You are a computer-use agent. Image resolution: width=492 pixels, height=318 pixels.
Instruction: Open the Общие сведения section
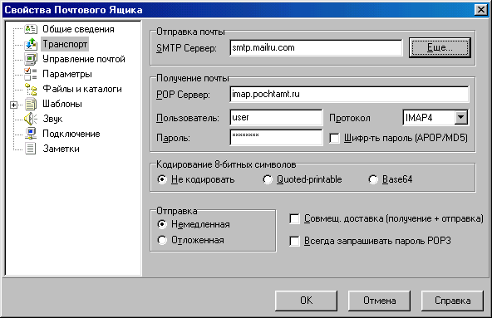coord(78,29)
